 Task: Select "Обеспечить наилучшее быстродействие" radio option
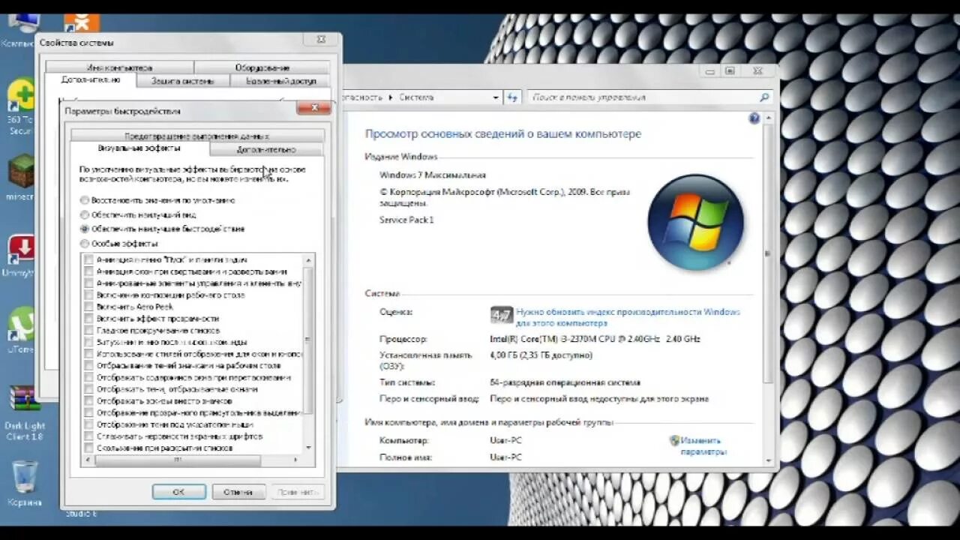(85, 229)
